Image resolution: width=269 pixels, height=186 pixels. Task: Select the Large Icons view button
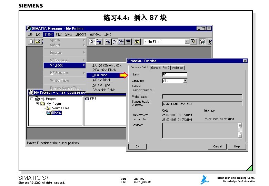click(108, 42)
